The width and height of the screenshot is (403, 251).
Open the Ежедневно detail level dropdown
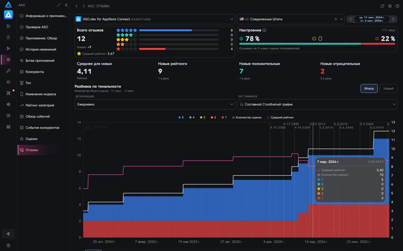click(x=155, y=104)
